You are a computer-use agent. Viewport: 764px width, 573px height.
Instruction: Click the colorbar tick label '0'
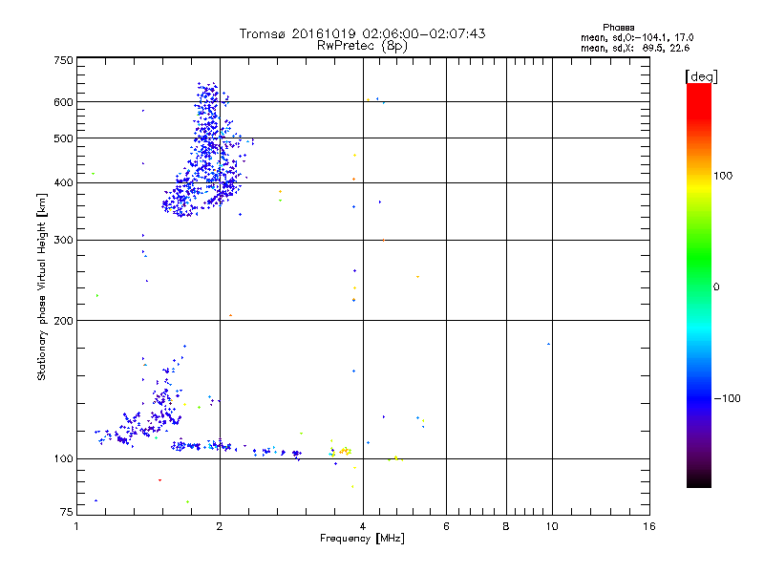716,287
